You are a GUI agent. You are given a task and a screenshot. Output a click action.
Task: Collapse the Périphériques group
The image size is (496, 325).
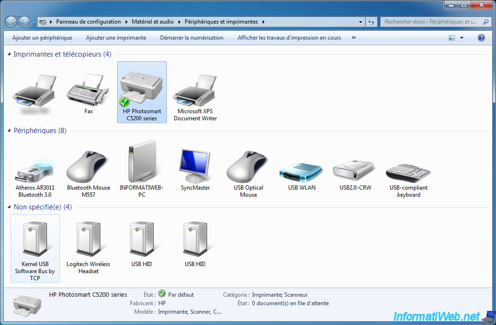pyautogui.click(x=9, y=131)
